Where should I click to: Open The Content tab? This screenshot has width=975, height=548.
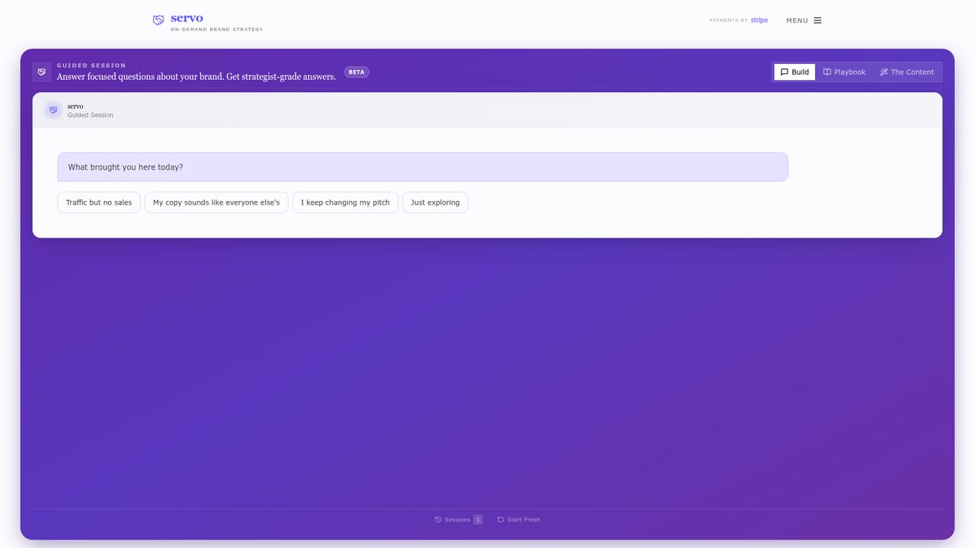point(906,72)
